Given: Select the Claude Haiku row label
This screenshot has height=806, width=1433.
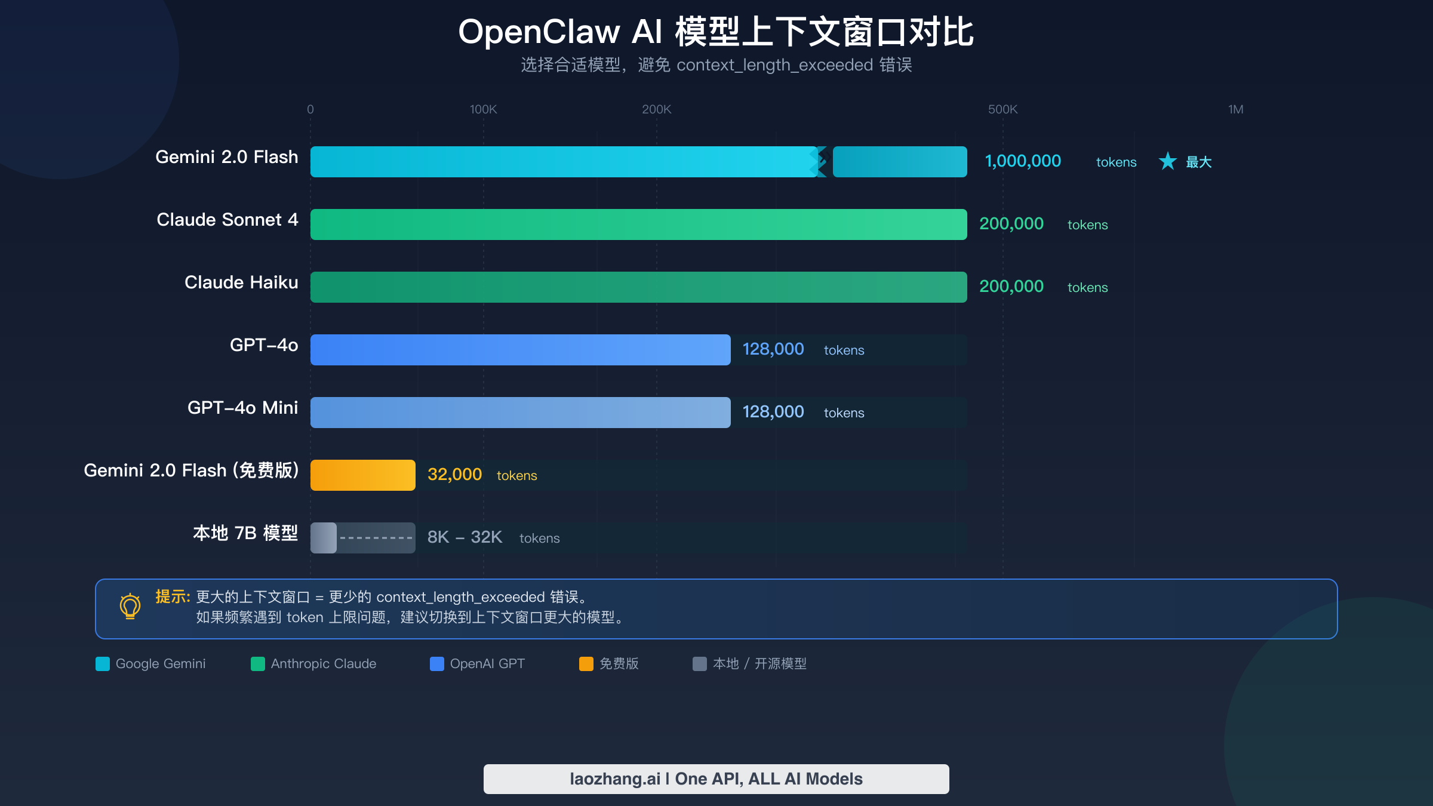Looking at the screenshot, I should (241, 282).
